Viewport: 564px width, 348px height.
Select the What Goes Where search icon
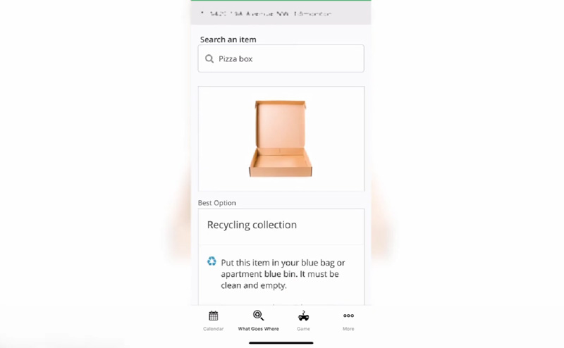(258, 316)
